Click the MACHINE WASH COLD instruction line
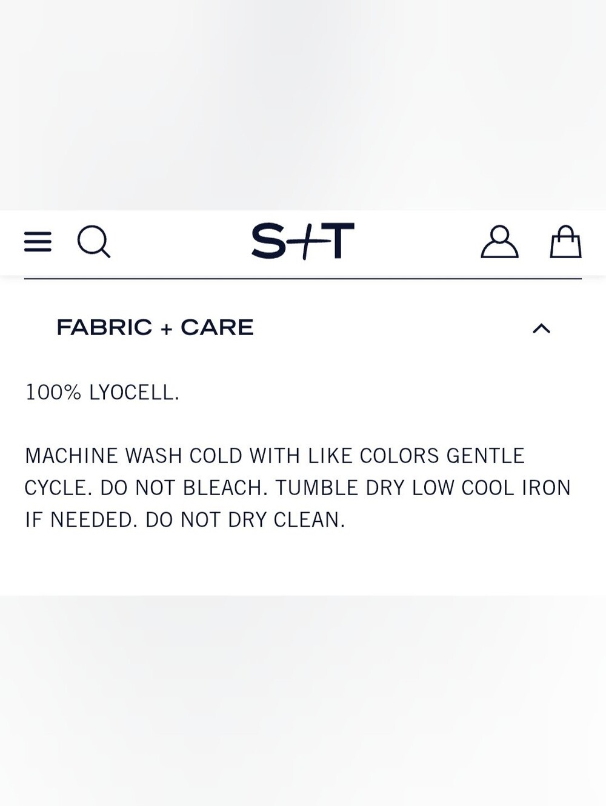The width and height of the screenshot is (606, 806). (x=275, y=456)
